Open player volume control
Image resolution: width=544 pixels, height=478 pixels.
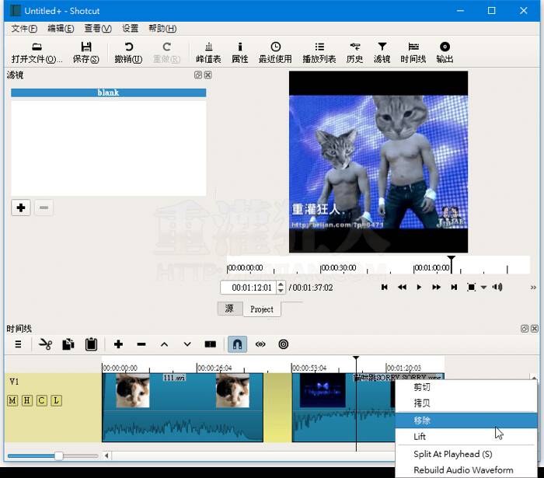(x=497, y=288)
